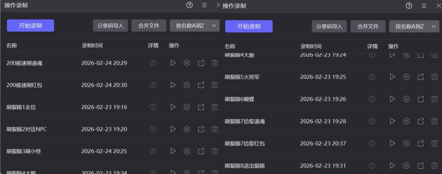Viewport: 442px width, 174px height.
Task: Delete the 刷裂隙6蝴蝶 recording
Action: coord(434,99)
